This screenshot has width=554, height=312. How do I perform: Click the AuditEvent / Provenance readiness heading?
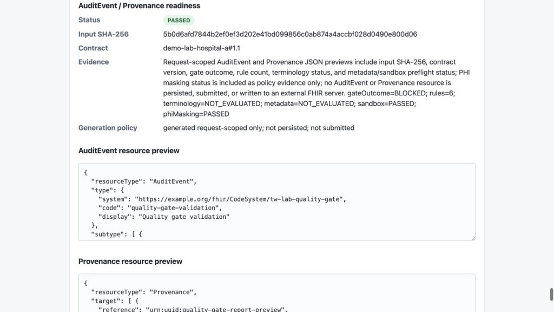click(139, 5)
